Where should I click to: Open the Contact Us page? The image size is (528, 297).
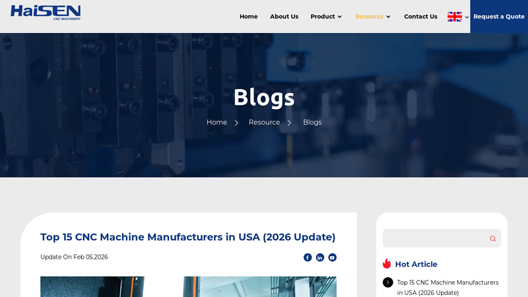[x=420, y=16]
